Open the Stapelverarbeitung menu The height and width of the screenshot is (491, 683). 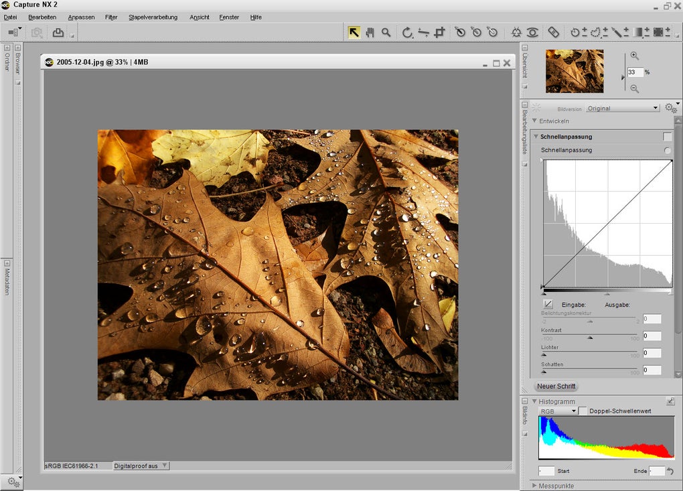click(x=153, y=17)
